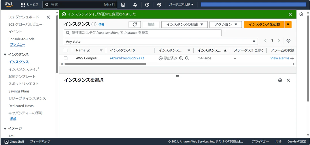Screen dimensions: 310x145
Task: Go to イベント in sidebar
Action: pyautogui.click(x=15, y=32)
